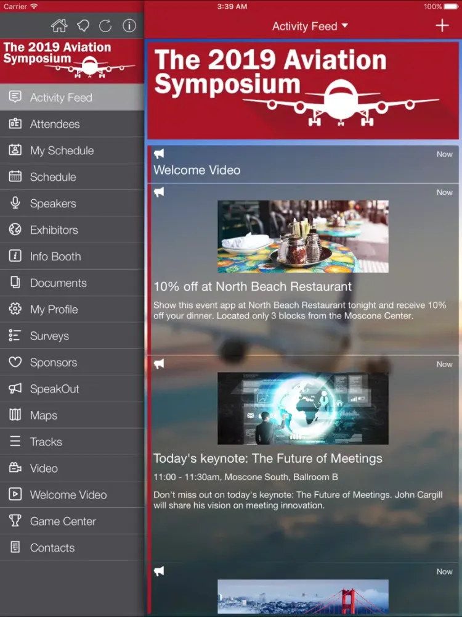Open the 10% off North Beach Restaurant post
Screen dimensions: 462x617
pos(253,287)
